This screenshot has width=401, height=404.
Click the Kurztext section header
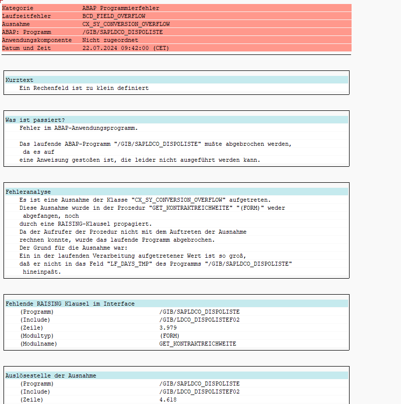click(x=19, y=80)
